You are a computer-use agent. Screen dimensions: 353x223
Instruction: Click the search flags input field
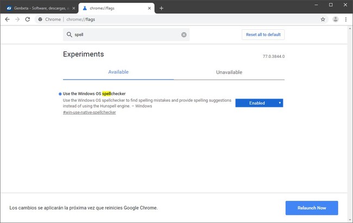126,35
